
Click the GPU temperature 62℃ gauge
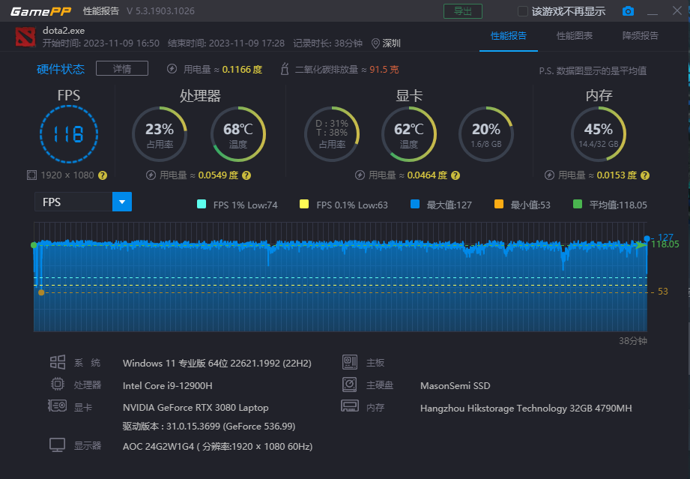(409, 134)
